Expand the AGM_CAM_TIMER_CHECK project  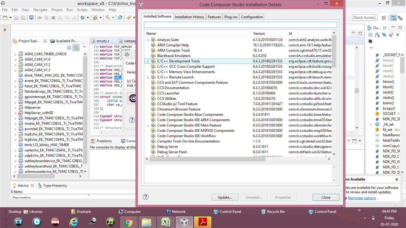click(x=16, y=54)
